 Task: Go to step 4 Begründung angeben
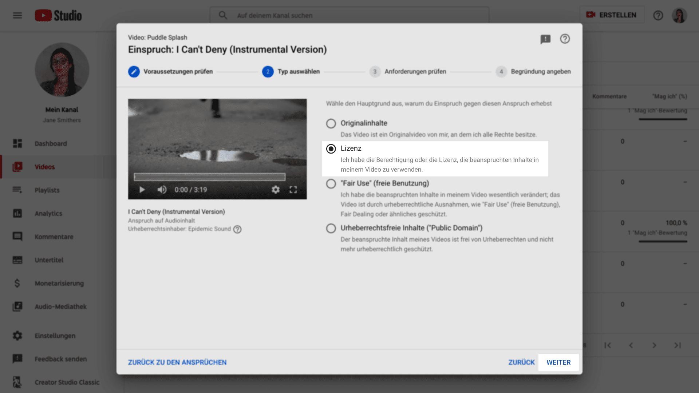point(533,72)
